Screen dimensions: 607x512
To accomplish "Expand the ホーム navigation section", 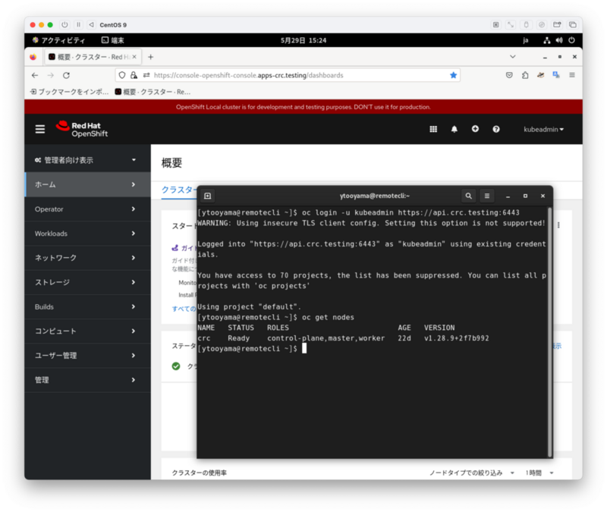I will (x=87, y=184).
